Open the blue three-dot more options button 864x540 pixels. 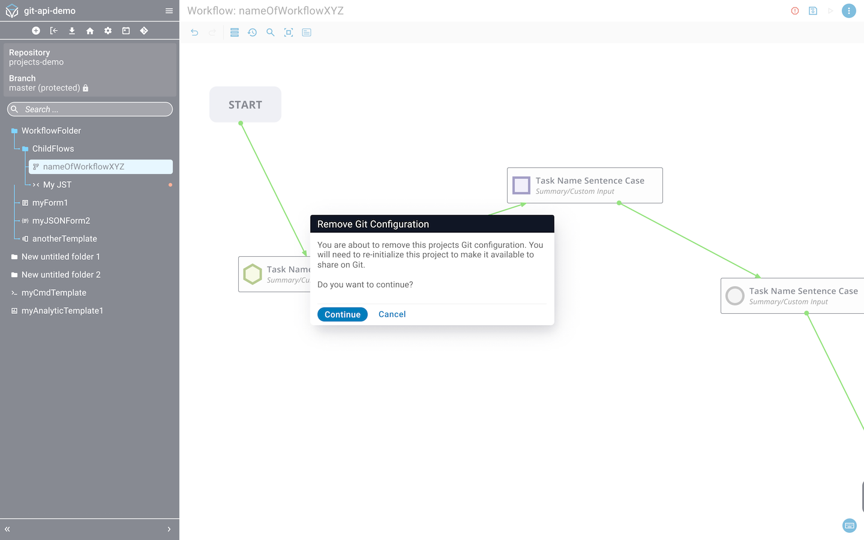[x=849, y=11]
